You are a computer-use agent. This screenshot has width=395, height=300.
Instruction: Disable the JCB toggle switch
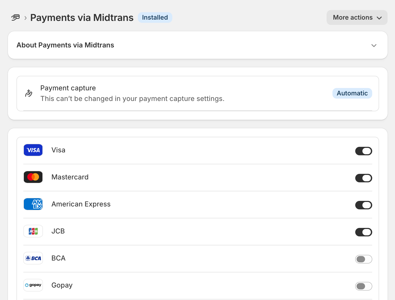363,232
